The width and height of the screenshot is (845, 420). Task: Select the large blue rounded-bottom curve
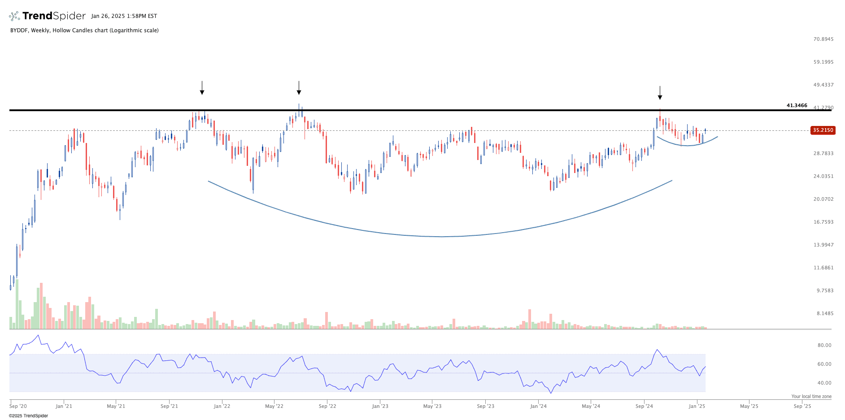tap(442, 236)
